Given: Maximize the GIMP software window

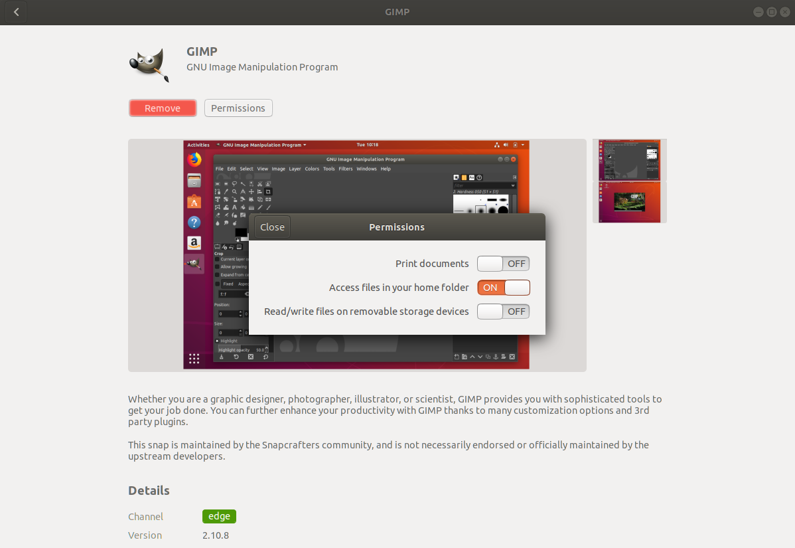Looking at the screenshot, I should pyautogui.click(x=772, y=12).
